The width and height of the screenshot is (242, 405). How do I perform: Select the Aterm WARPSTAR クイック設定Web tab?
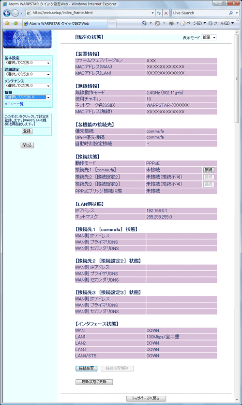click(65, 23)
